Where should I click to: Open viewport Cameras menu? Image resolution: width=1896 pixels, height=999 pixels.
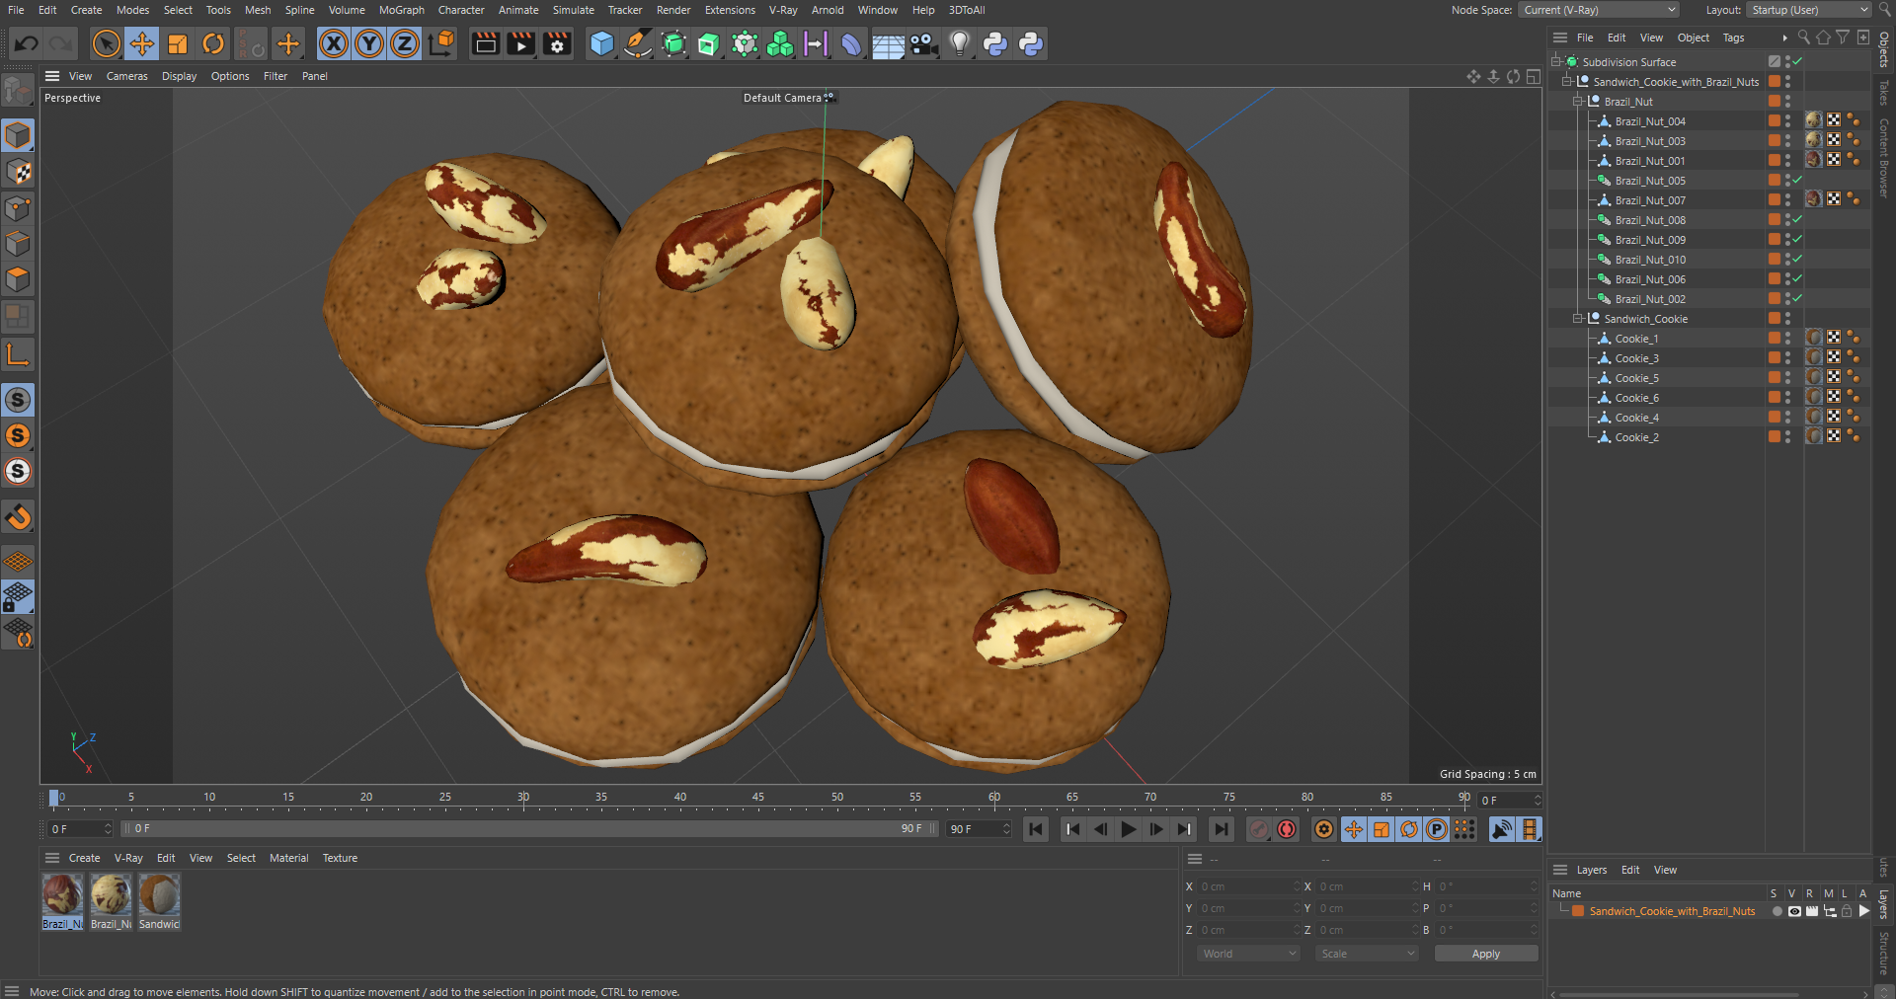pos(126,76)
